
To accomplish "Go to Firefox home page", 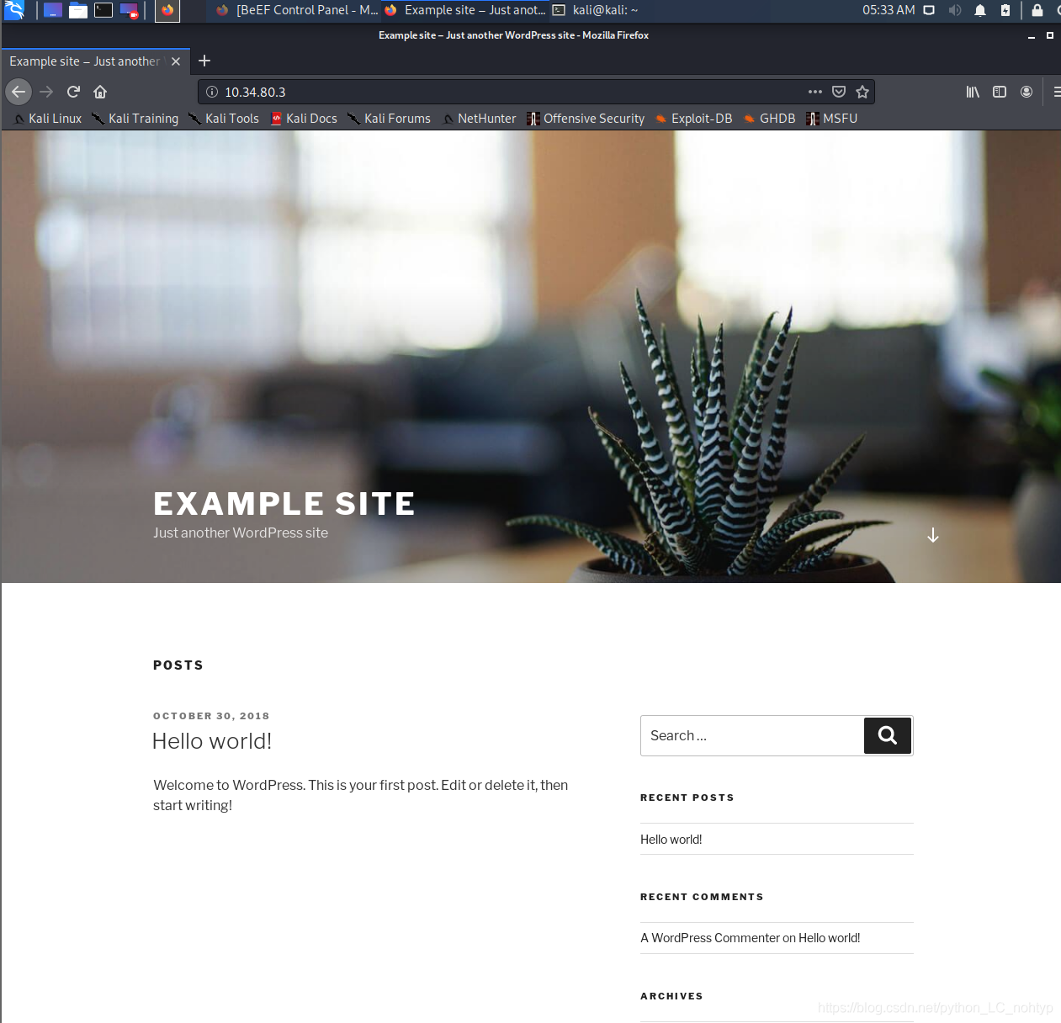I will pyautogui.click(x=100, y=92).
